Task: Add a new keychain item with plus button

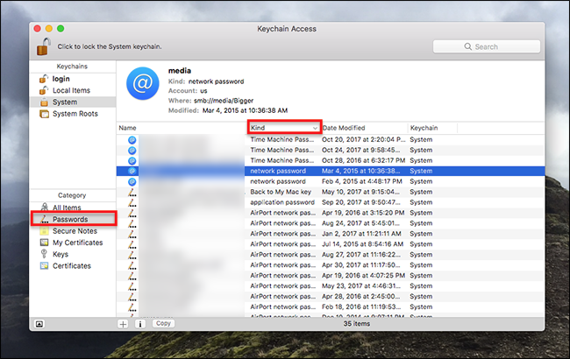Action: [x=124, y=324]
